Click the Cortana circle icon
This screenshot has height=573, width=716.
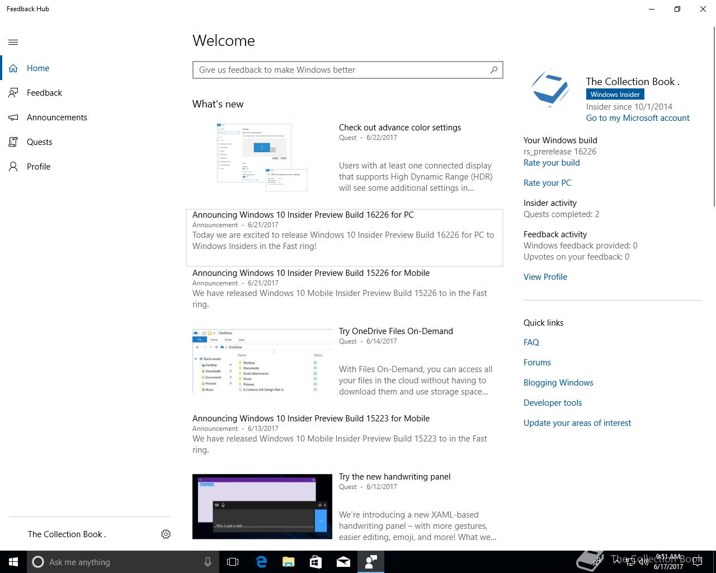[x=38, y=562]
